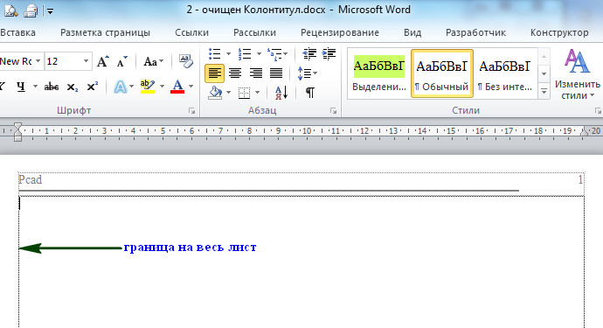Open Абзац dialog launcher
This screenshot has height=328, width=603.
[x=333, y=111]
